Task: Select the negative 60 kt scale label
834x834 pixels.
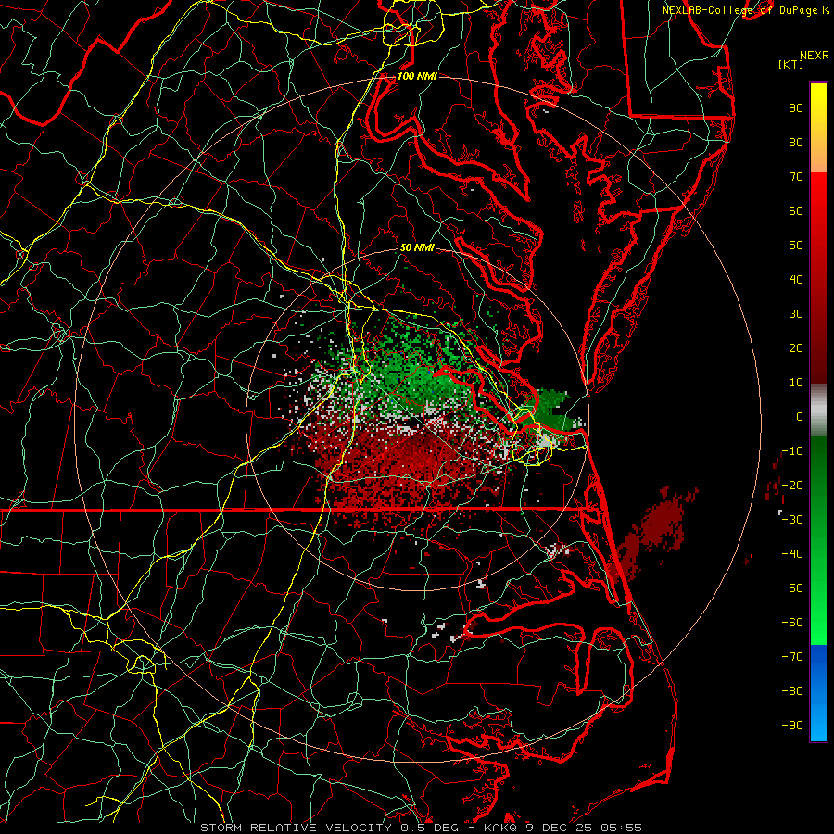Action: [x=792, y=623]
